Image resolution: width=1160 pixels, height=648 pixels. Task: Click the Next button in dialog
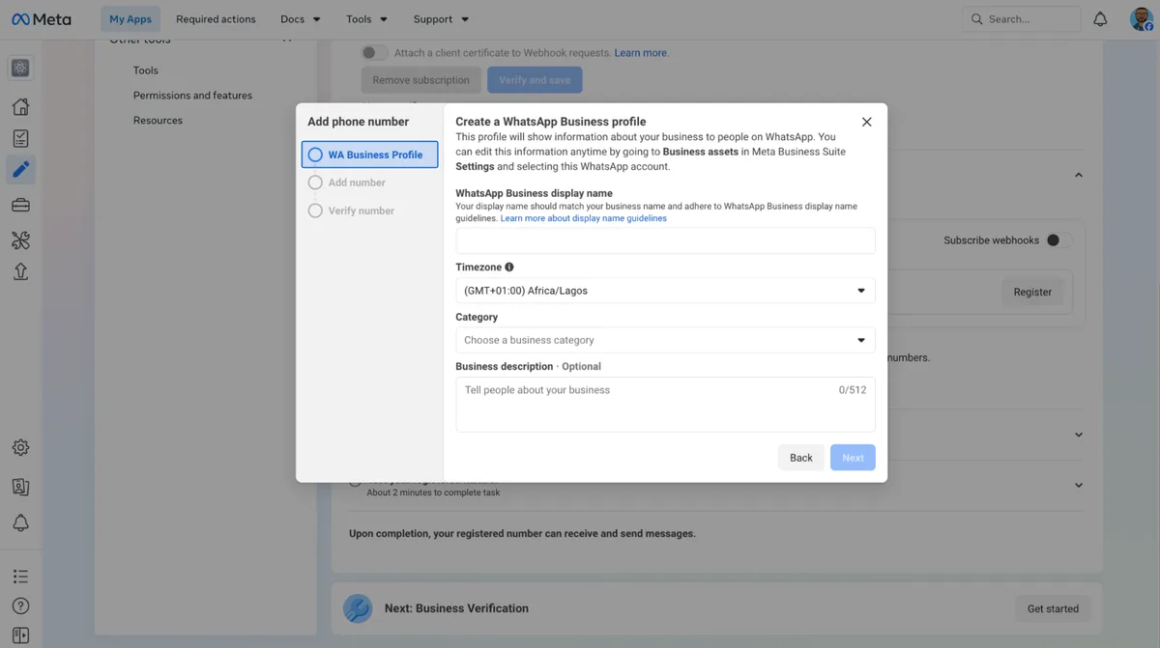coord(853,458)
